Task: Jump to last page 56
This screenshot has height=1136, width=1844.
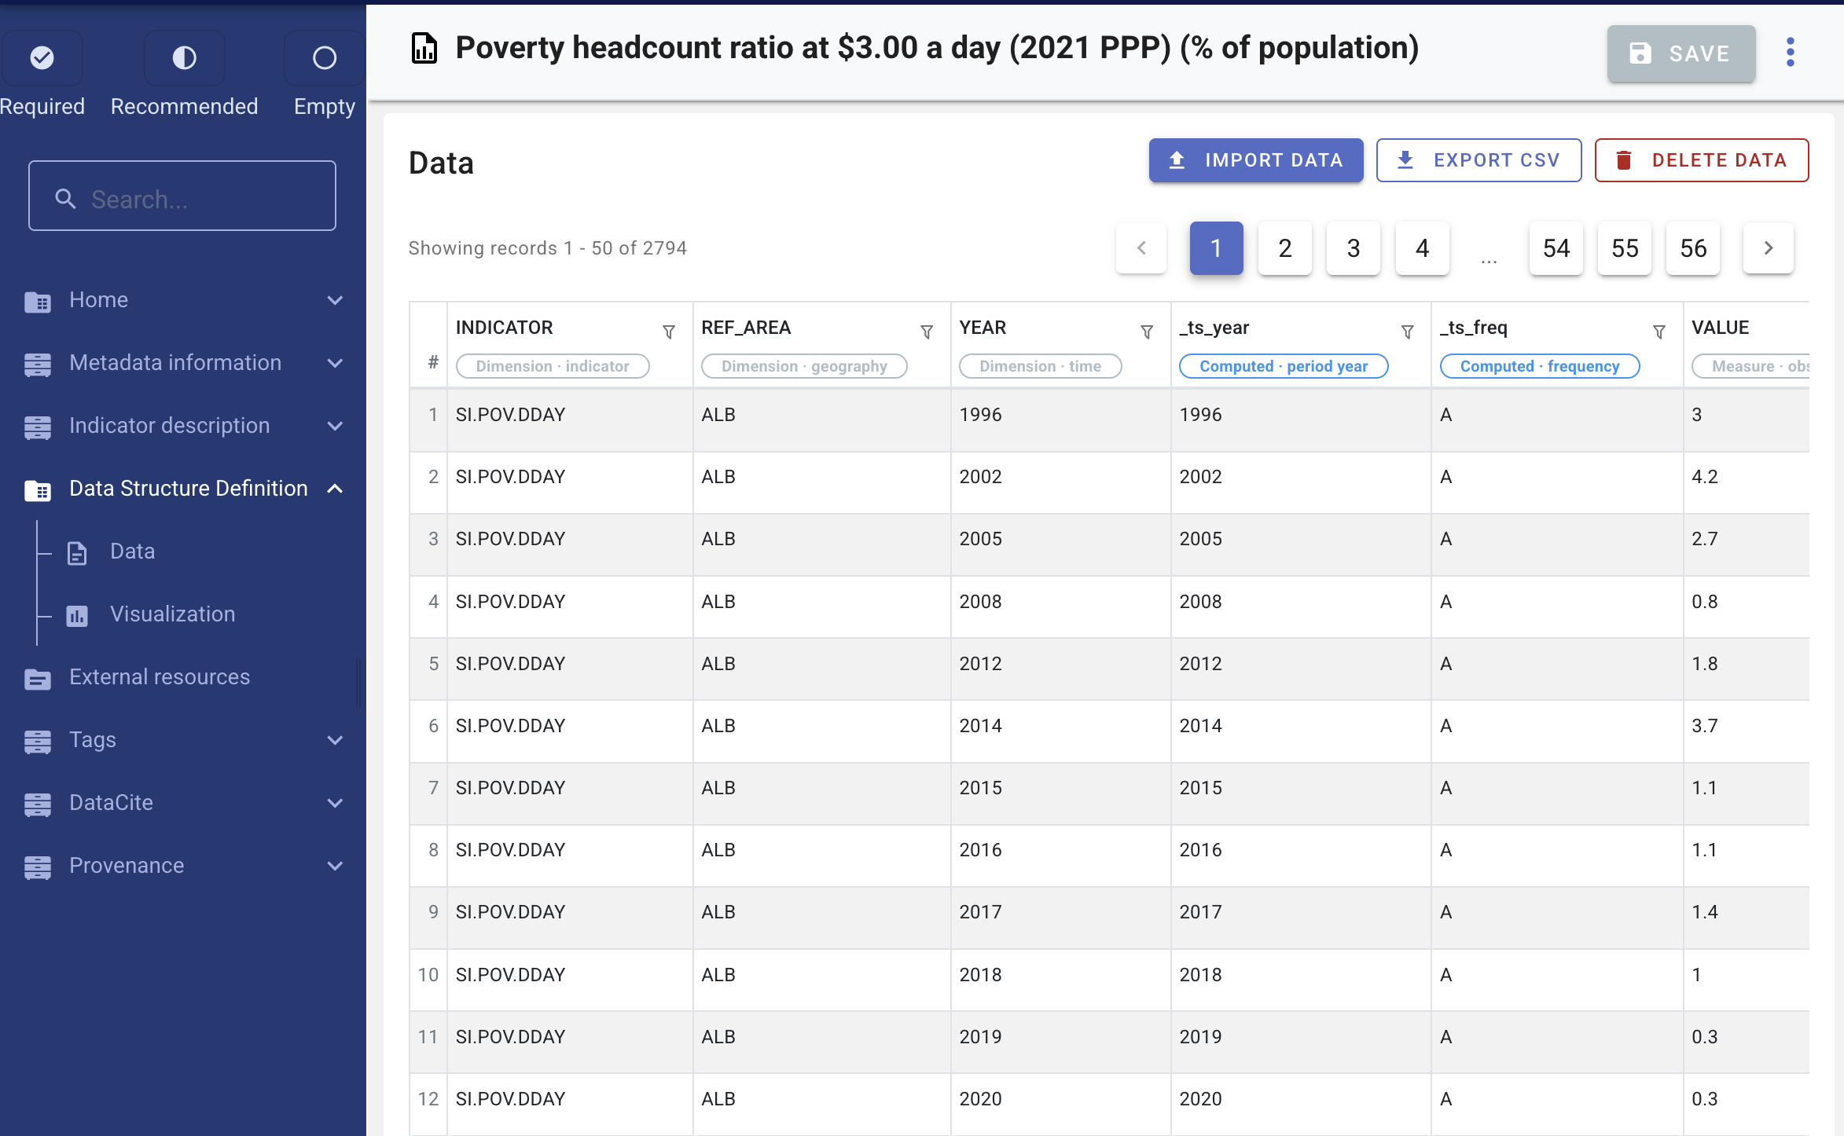Action: (x=1693, y=248)
